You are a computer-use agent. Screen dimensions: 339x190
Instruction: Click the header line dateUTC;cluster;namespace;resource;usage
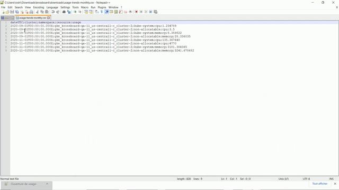[x=46, y=22]
